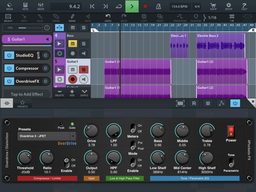Toggle Compressor power button

coord(9,68)
